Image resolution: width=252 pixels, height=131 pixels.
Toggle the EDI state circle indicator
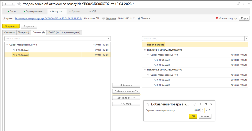104,18
